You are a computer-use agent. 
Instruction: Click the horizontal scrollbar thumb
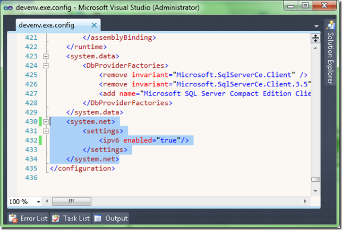[72, 201]
